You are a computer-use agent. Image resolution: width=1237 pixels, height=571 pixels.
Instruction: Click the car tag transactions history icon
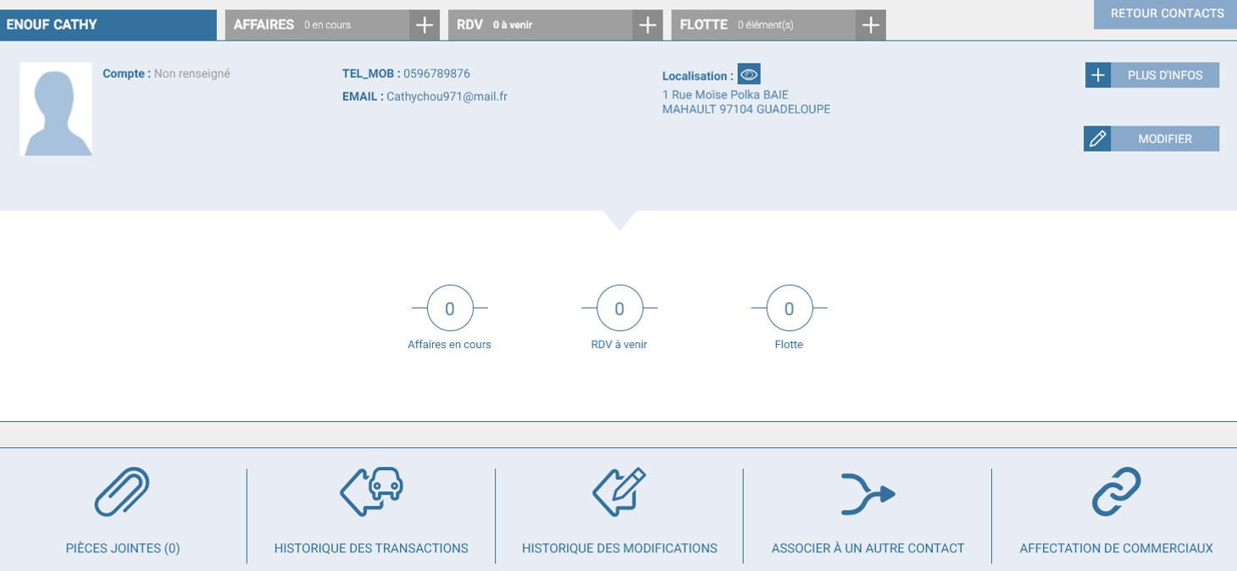tap(371, 492)
